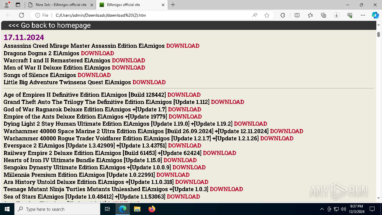Open the browser profile icon

pos(7,5)
